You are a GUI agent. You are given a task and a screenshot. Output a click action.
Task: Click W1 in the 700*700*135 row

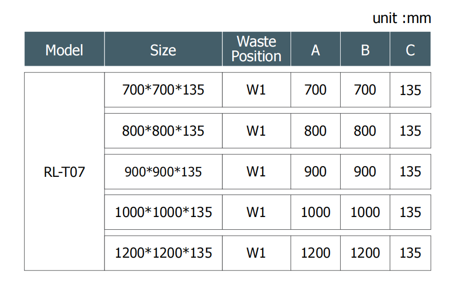[x=256, y=90]
